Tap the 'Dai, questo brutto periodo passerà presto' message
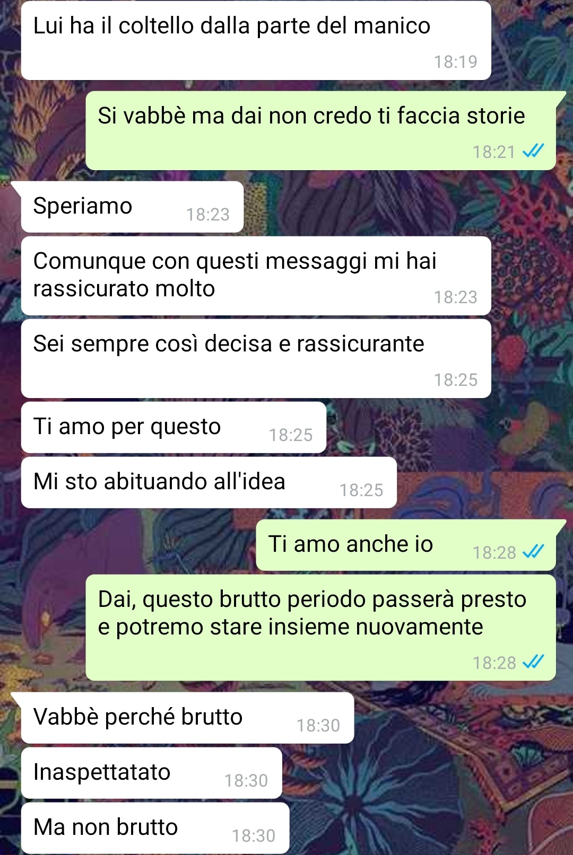This screenshot has height=855, width=573. click(321, 628)
